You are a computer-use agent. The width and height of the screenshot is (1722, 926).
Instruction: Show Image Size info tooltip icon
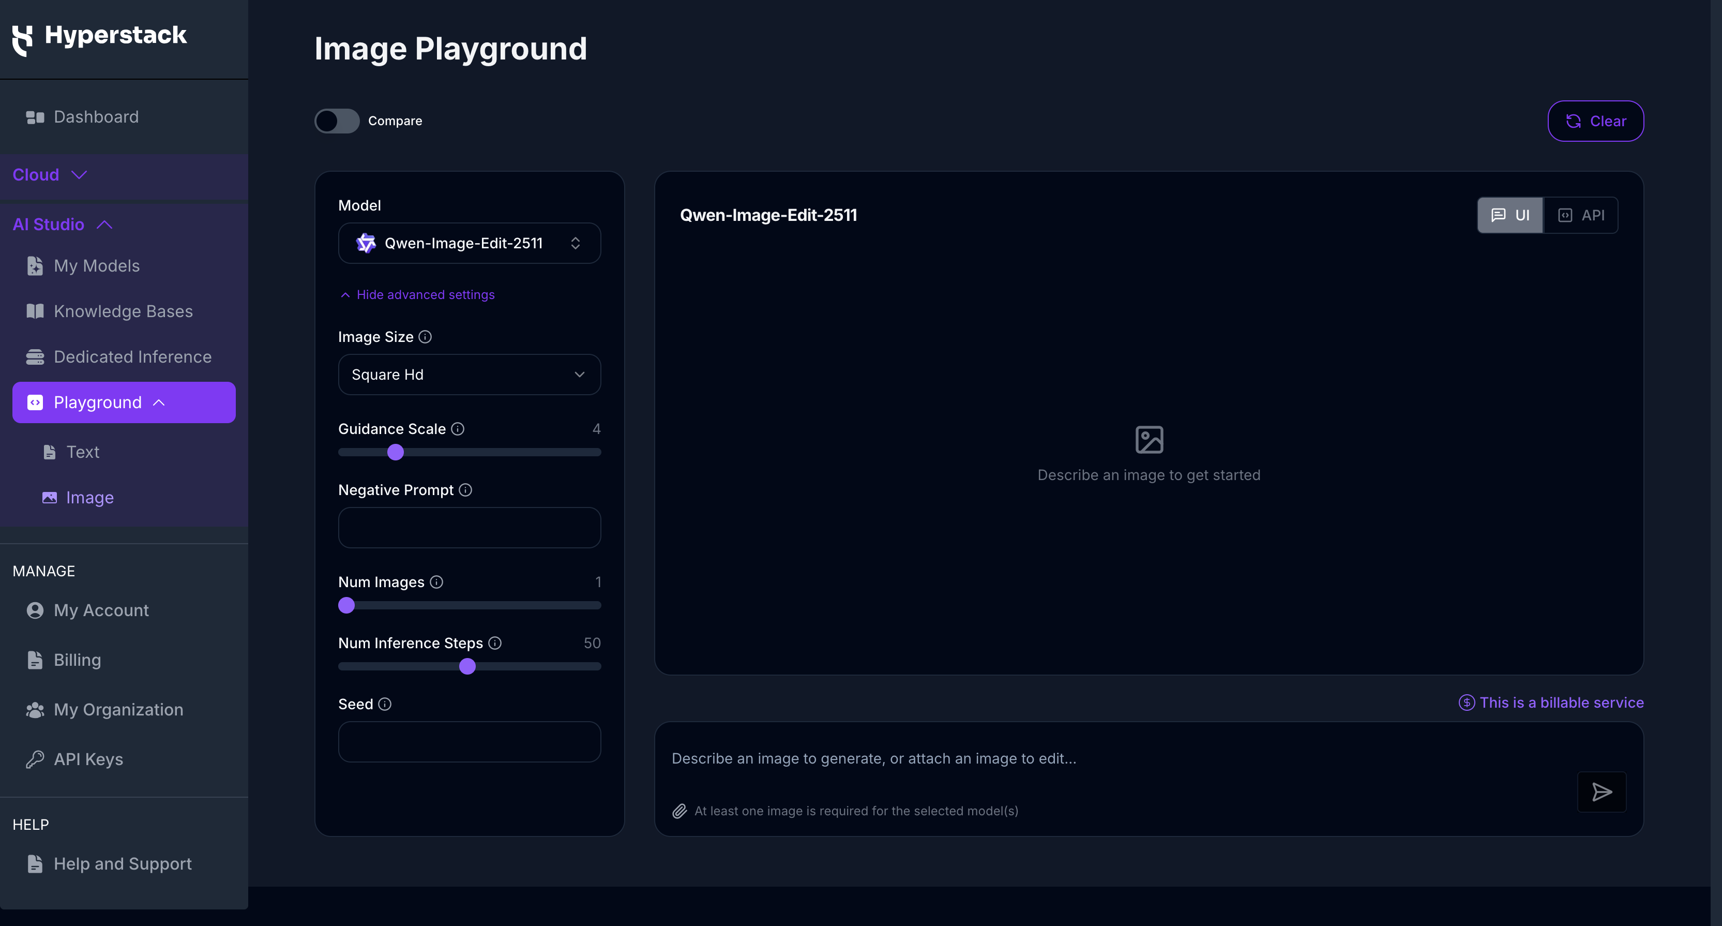point(425,337)
